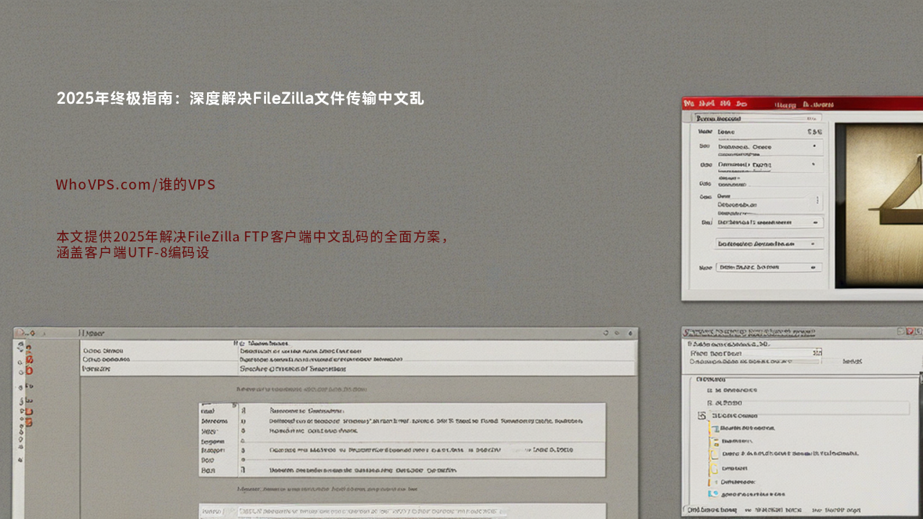Image resolution: width=923 pixels, height=519 pixels.
Task: Open the WhoVPS.com/谁的VPS link
Action: tap(136, 185)
